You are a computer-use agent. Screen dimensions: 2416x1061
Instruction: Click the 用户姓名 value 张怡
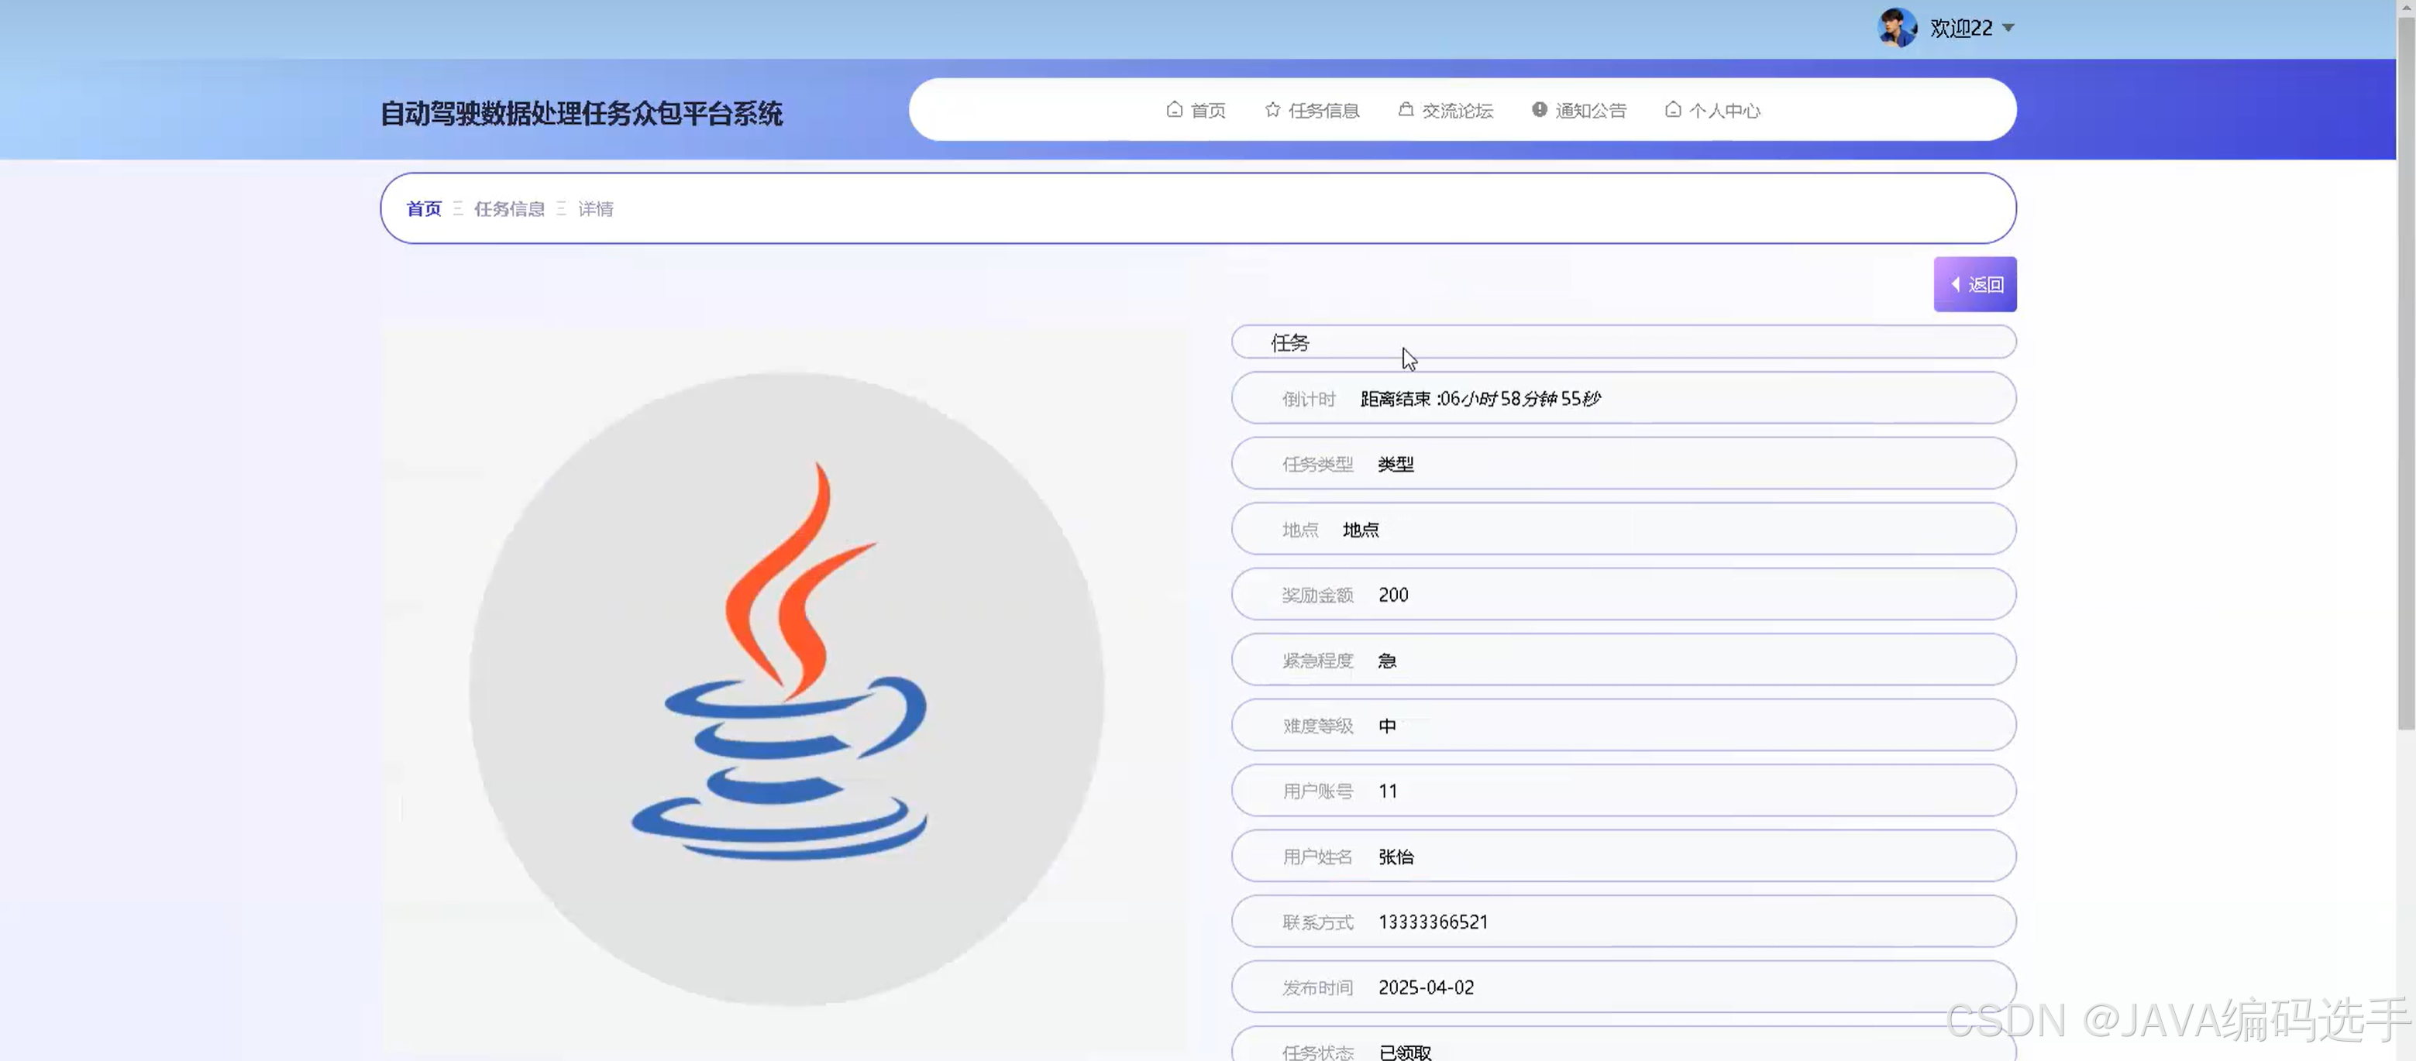point(1396,857)
